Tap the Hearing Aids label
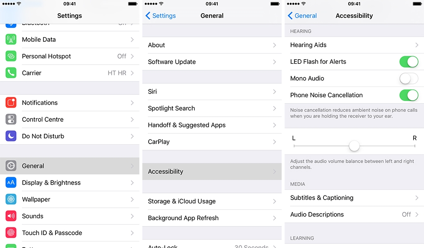 click(308, 45)
